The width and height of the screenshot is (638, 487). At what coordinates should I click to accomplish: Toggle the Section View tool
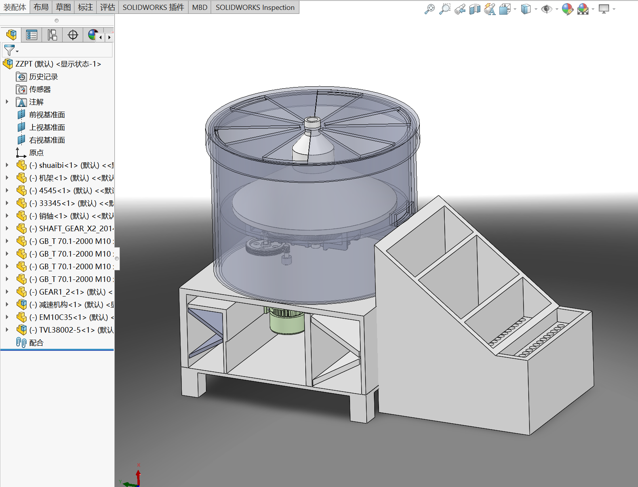[474, 9]
